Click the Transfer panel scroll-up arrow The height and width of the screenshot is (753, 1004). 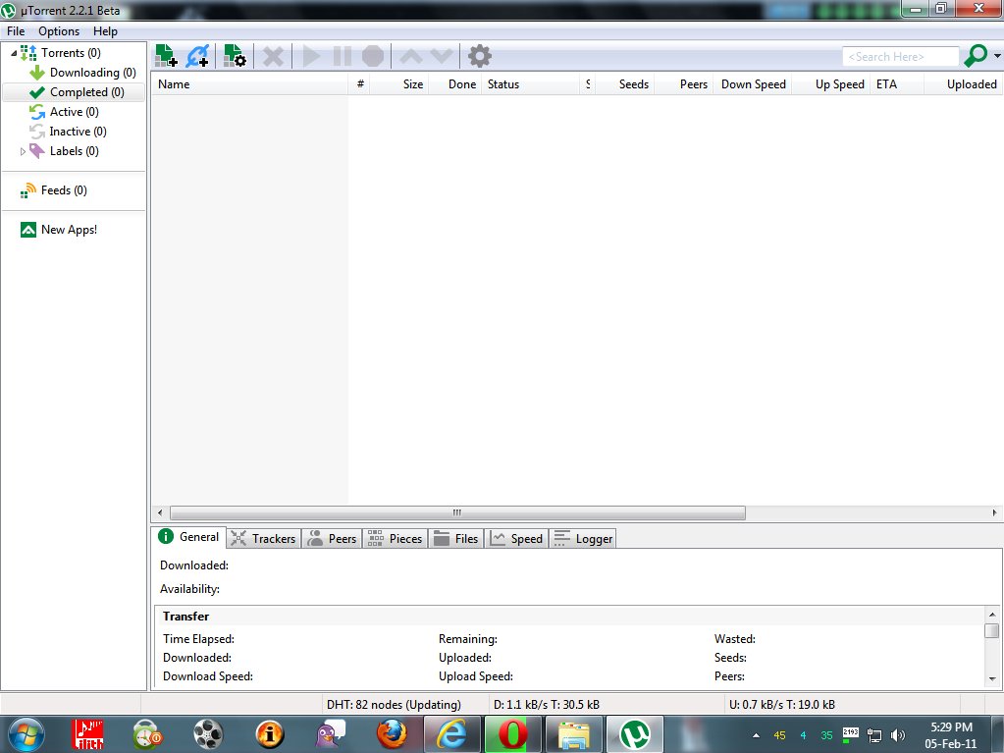click(992, 614)
